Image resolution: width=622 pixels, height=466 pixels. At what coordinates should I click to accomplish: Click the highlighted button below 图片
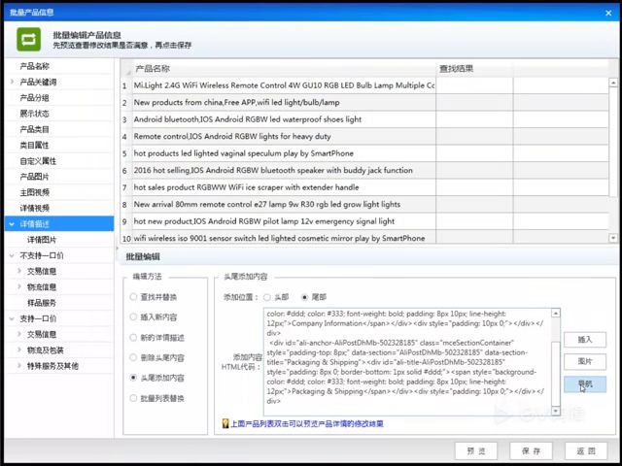tap(585, 384)
